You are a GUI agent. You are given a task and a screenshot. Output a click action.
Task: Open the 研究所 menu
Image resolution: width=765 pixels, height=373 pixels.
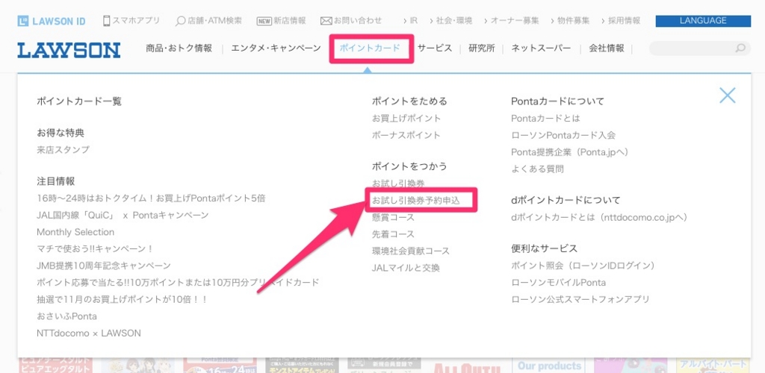click(482, 48)
